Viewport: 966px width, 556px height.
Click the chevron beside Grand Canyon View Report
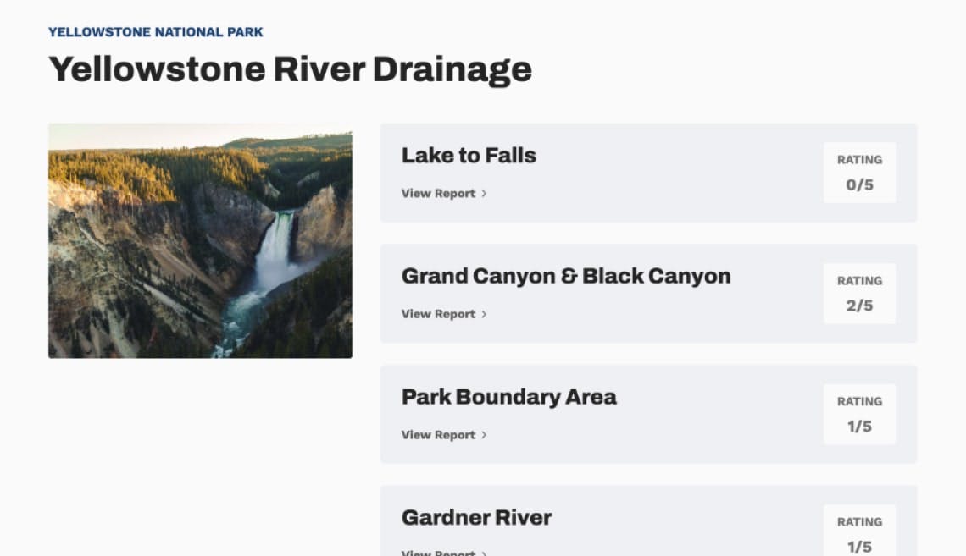[484, 314]
